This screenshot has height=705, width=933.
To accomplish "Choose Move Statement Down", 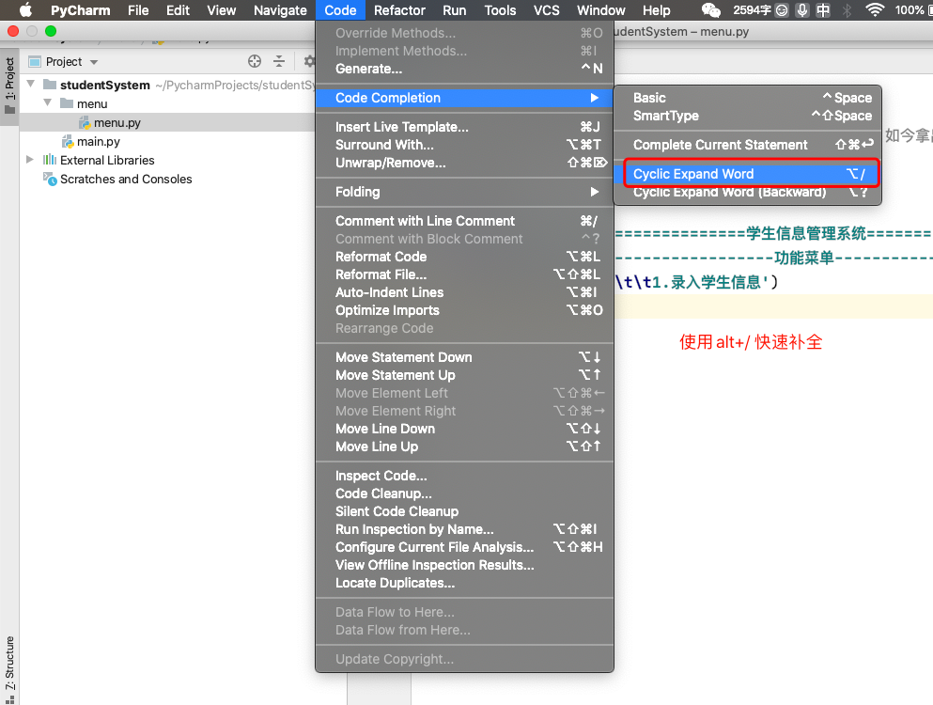I will [x=464, y=357].
